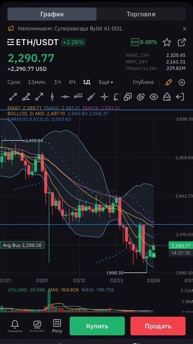
Task: Click the 24h low value 2,161.51
Action: point(176,62)
